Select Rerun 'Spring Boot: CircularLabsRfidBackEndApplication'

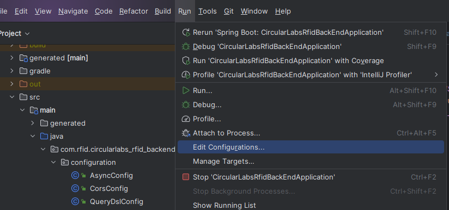coord(311,33)
